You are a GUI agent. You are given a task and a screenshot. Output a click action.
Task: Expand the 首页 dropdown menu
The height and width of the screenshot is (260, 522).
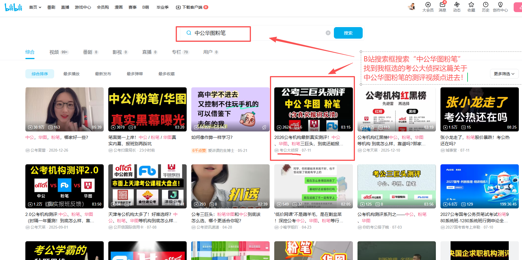[35, 7]
